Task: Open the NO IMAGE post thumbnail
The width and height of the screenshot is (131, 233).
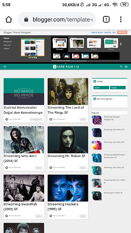Action: pyautogui.click(x=24, y=91)
